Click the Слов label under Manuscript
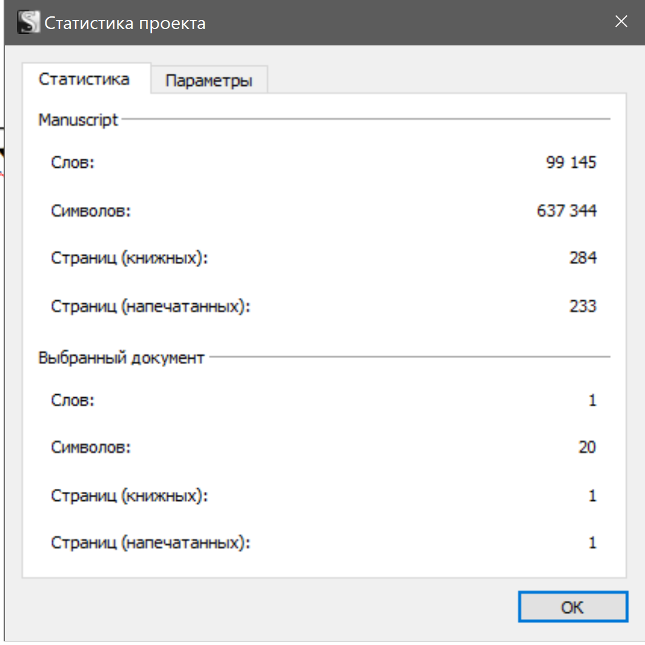 pos(73,162)
